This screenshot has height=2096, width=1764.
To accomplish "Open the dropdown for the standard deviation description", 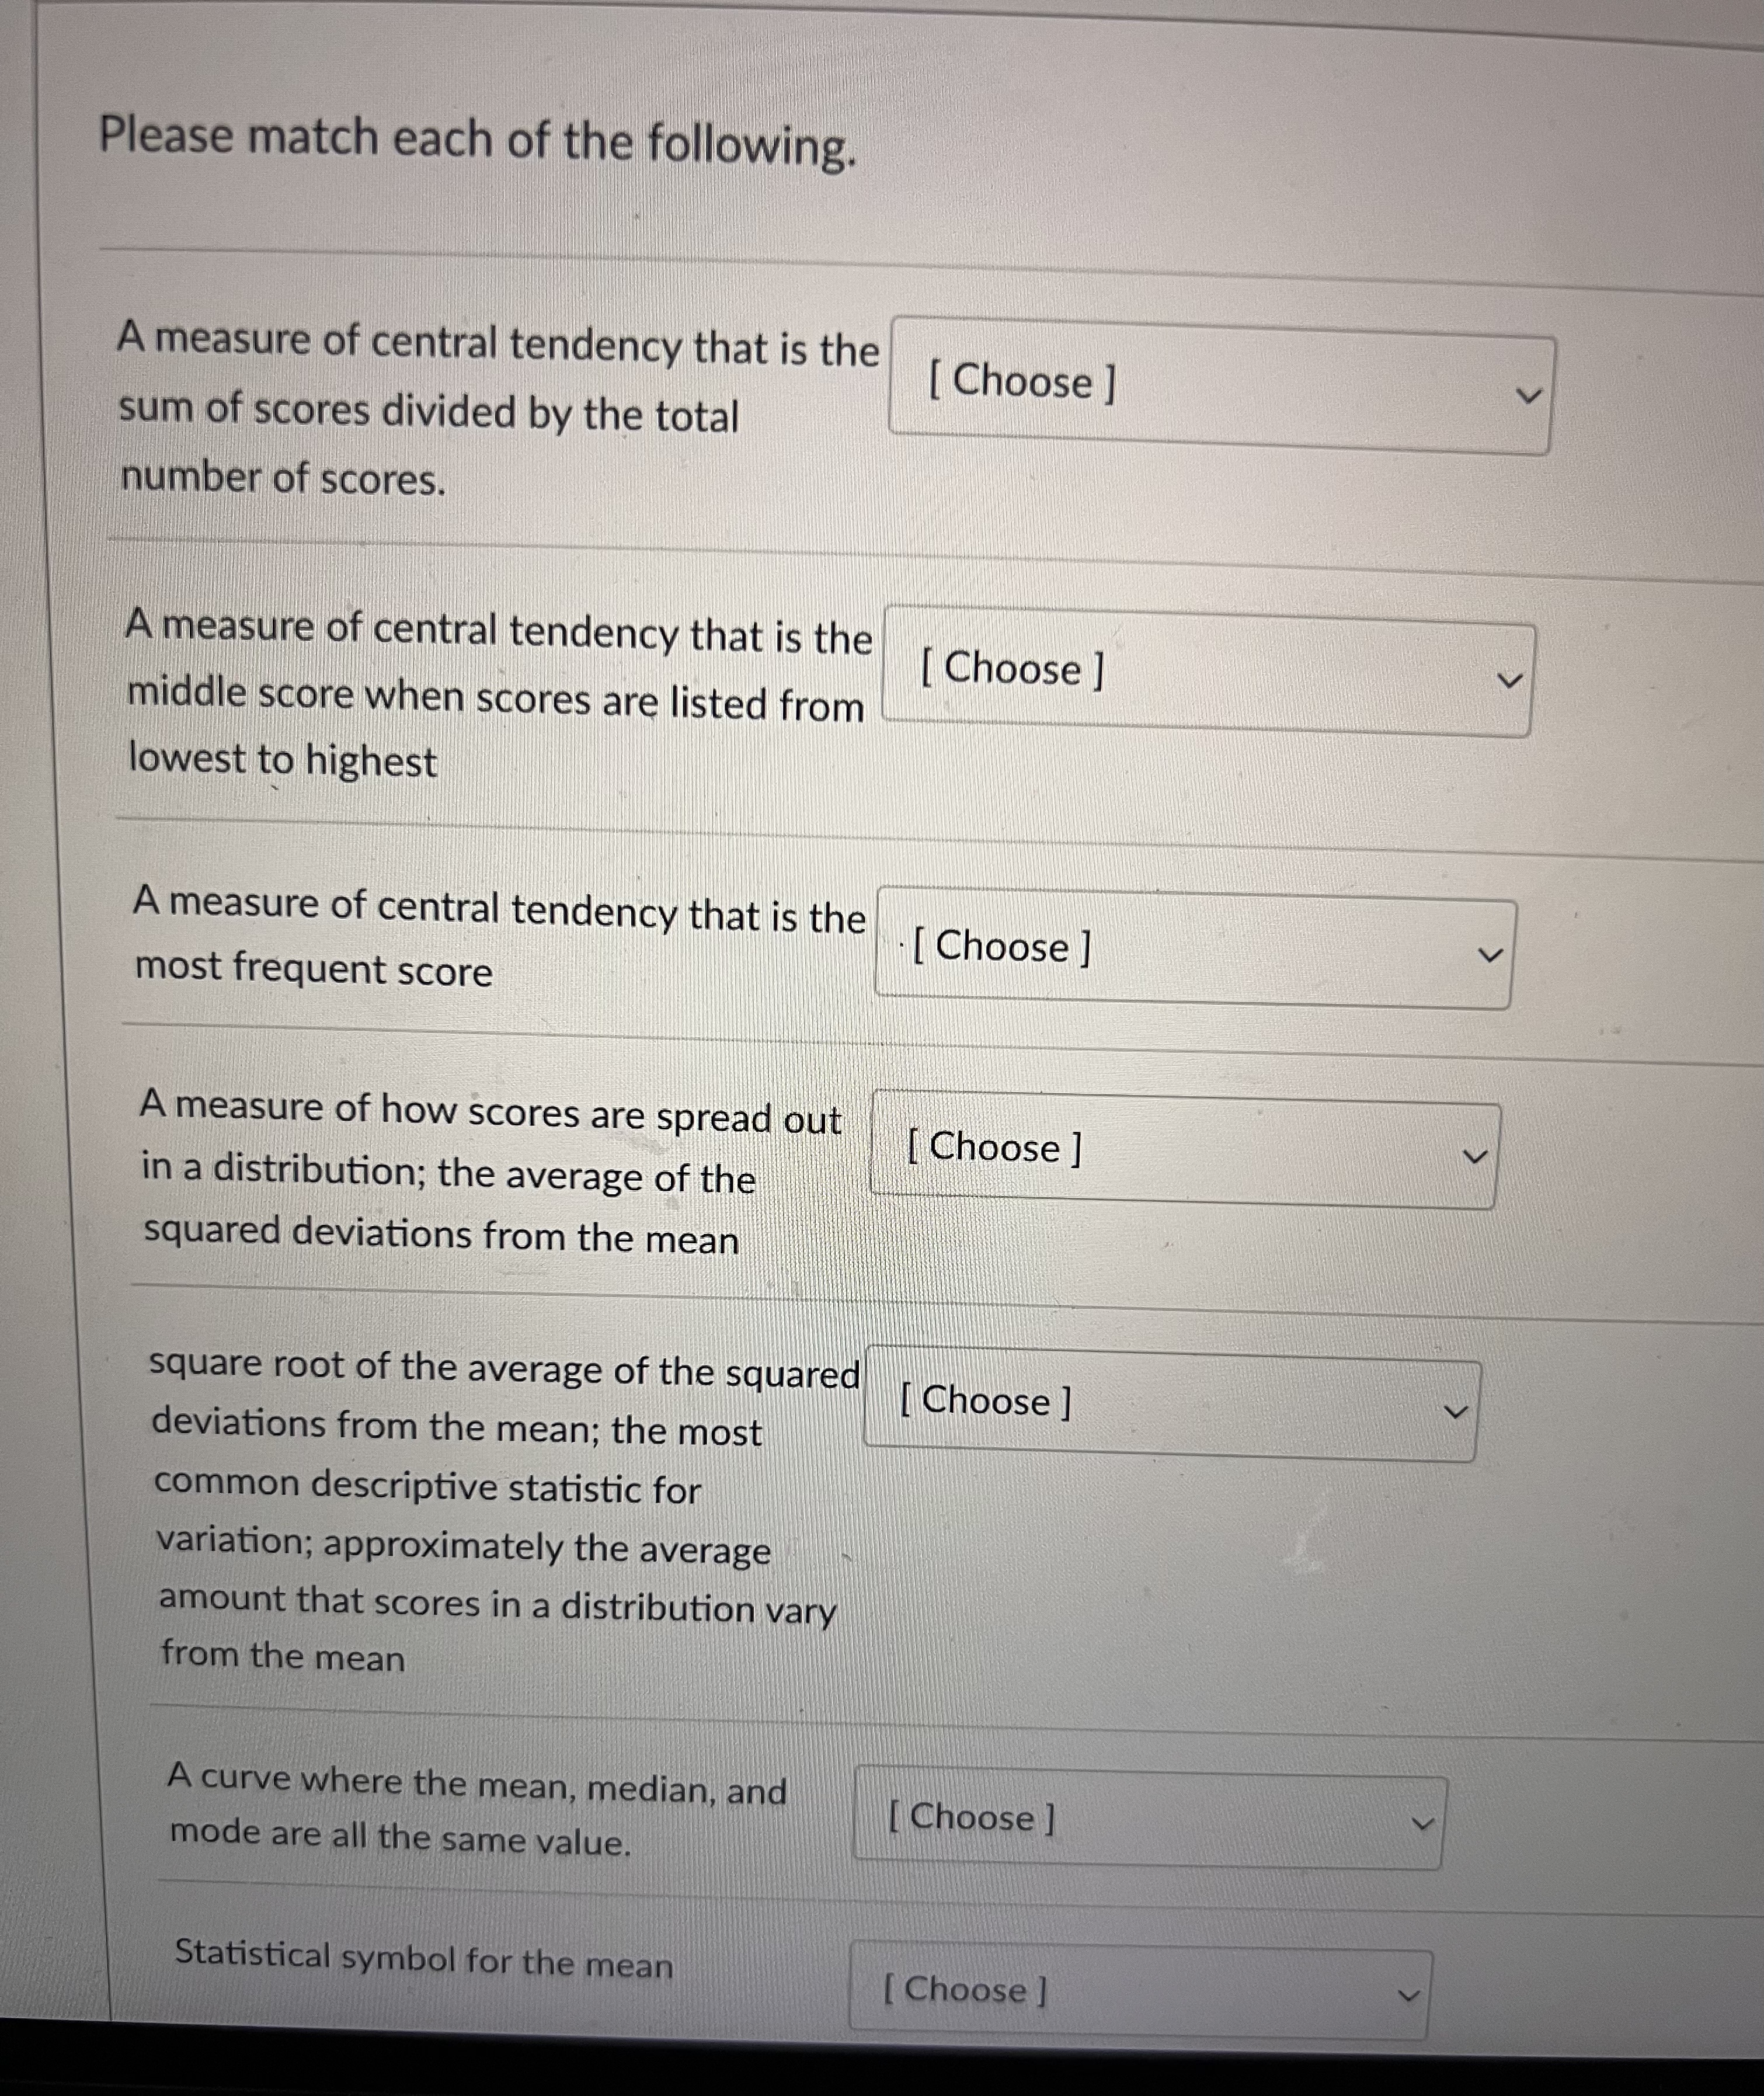I will [1170, 1404].
